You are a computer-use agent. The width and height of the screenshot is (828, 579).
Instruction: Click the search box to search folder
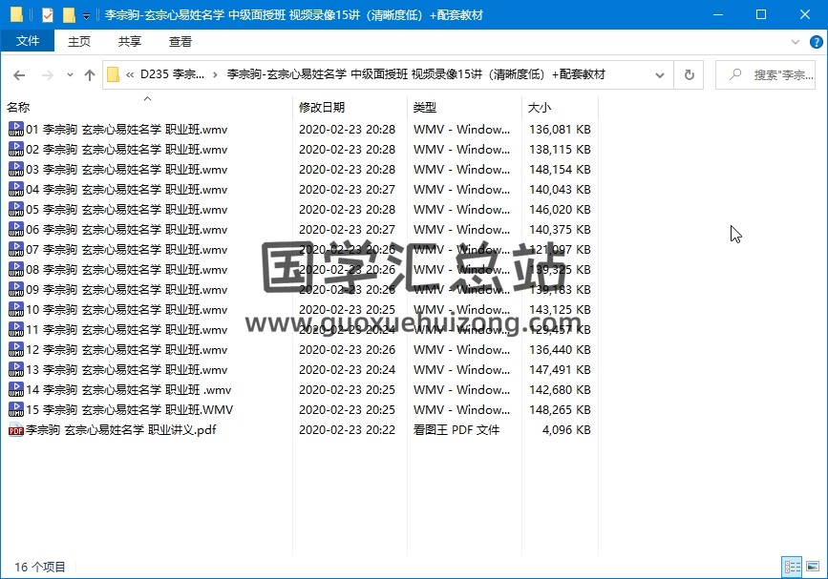(769, 74)
